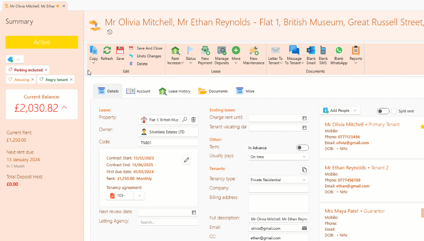Viewport: 424px width, 241px height.
Task: Switch to the Lease History tab
Action: [x=175, y=91]
